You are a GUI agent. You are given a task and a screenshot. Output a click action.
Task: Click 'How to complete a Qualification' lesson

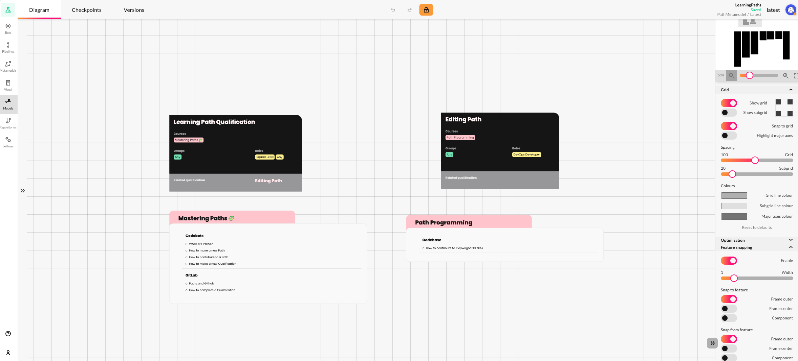point(212,290)
